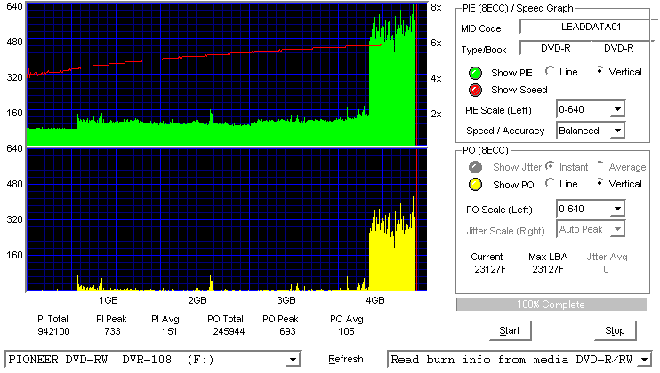Toggle the yellow Show PO indicator

click(x=475, y=185)
